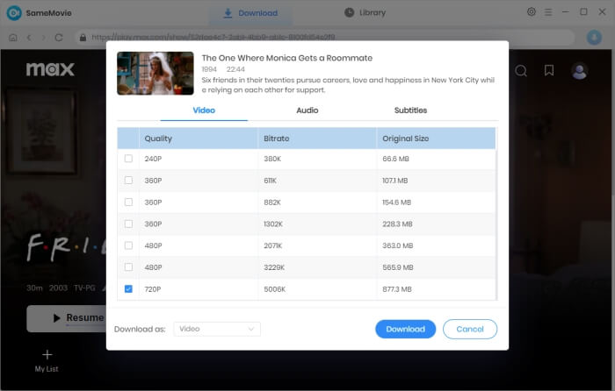Open the settings gear icon
This screenshot has height=391, width=615.
coord(532,12)
